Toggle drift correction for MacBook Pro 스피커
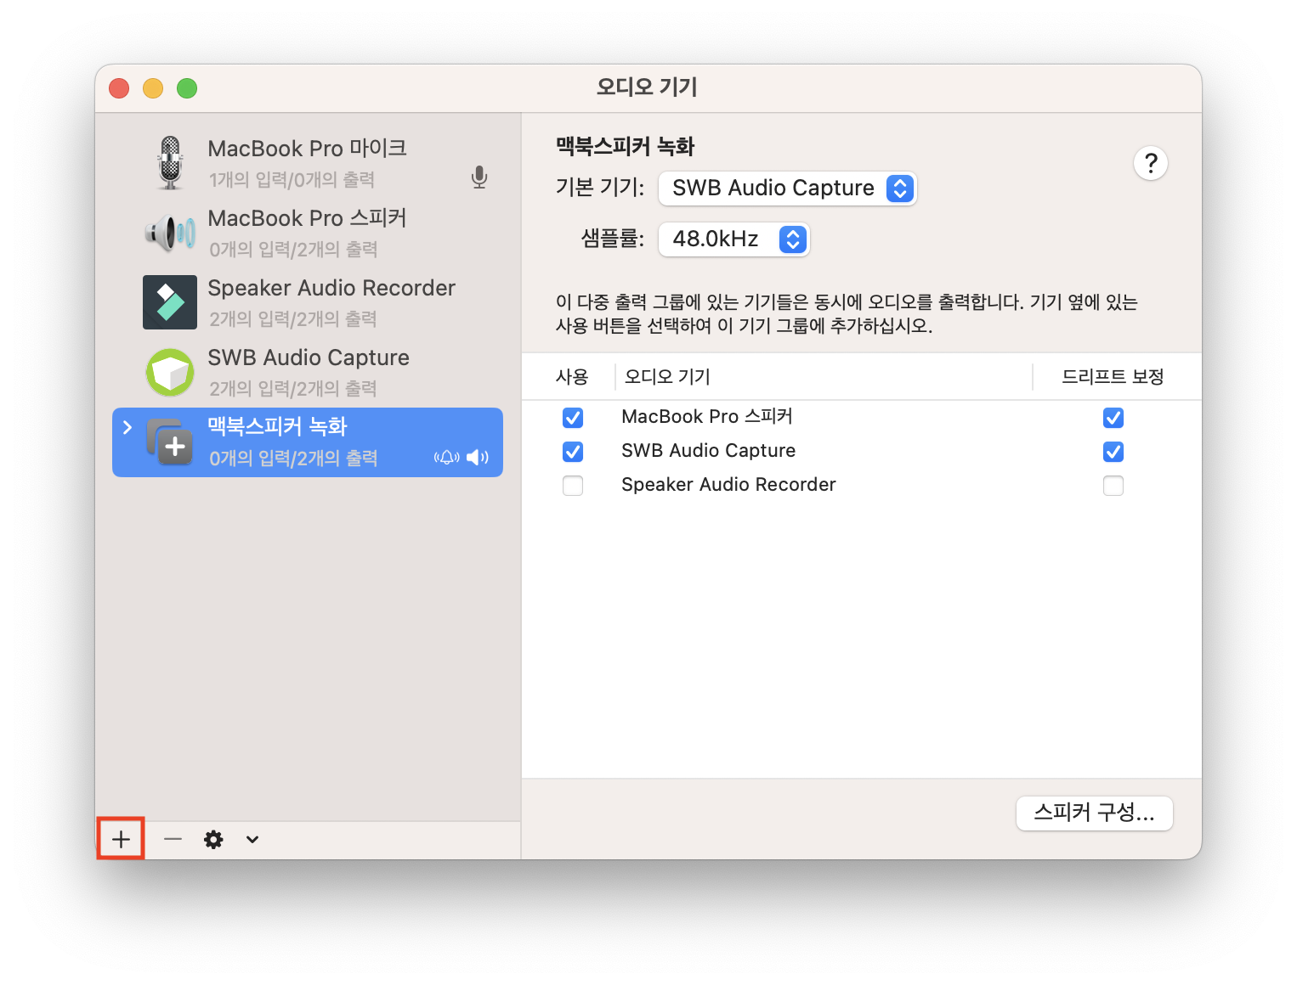The width and height of the screenshot is (1297, 985). [1113, 418]
